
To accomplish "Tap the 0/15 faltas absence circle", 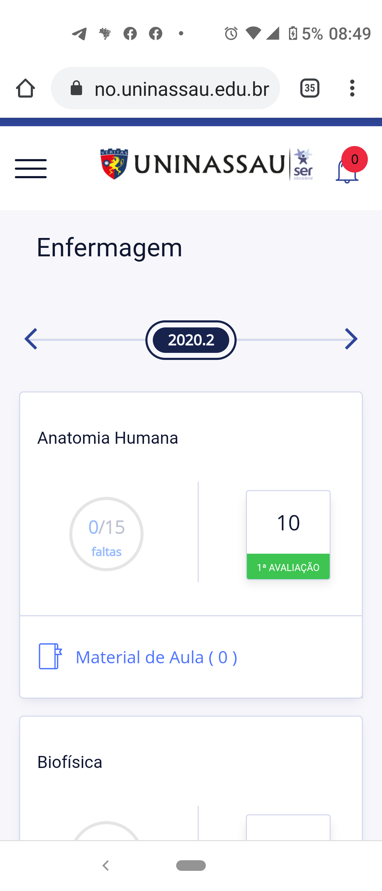I will [x=106, y=534].
